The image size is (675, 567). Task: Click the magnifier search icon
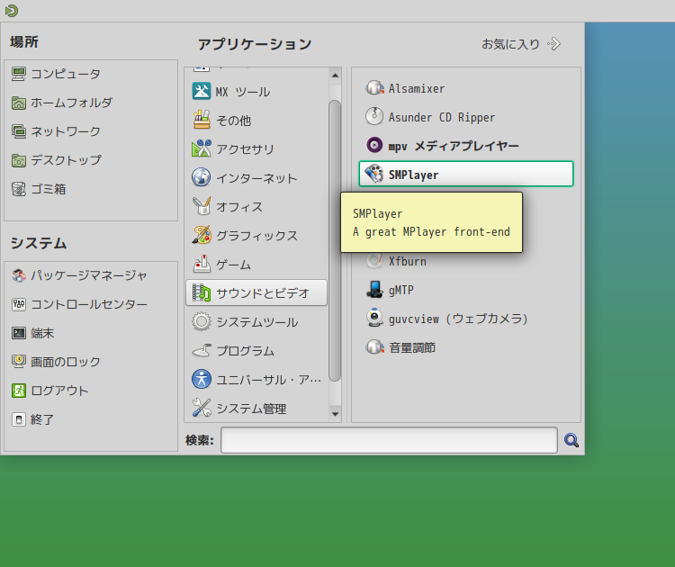point(571,440)
